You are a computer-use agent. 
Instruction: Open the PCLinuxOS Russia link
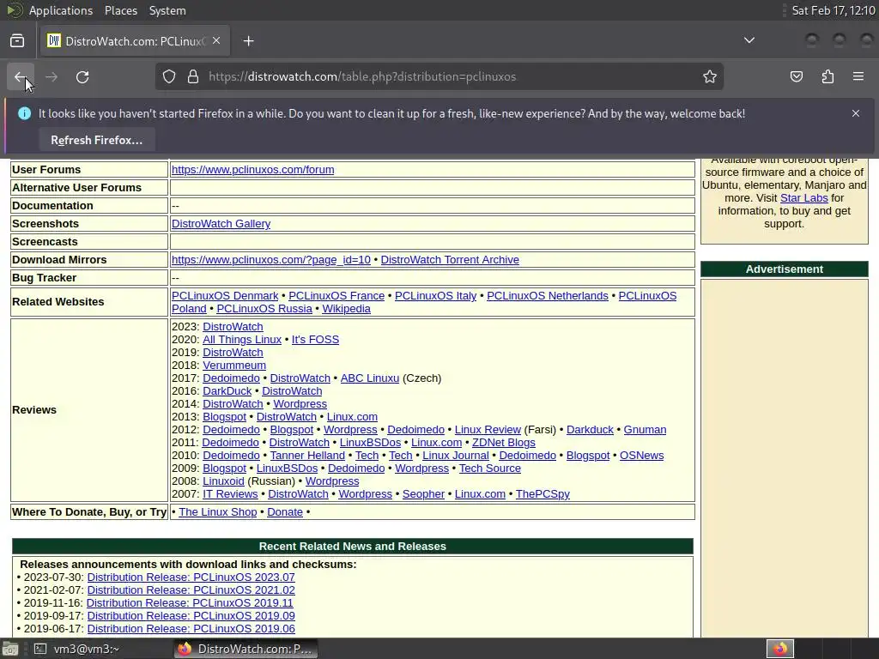tap(264, 308)
